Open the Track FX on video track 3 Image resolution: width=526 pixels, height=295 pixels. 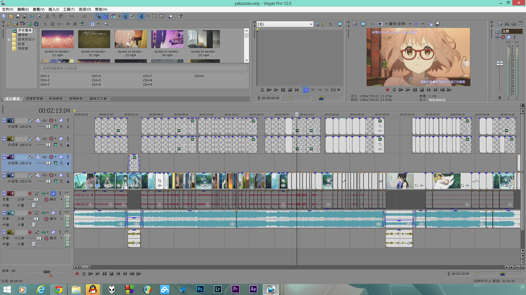point(51,157)
